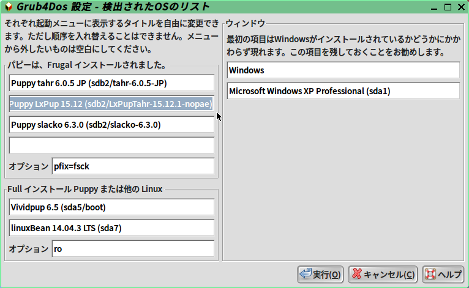This screenshot has width=469, height=288.
Task: Click the empty fourth Frugal entry field
Action: [111, 145]
